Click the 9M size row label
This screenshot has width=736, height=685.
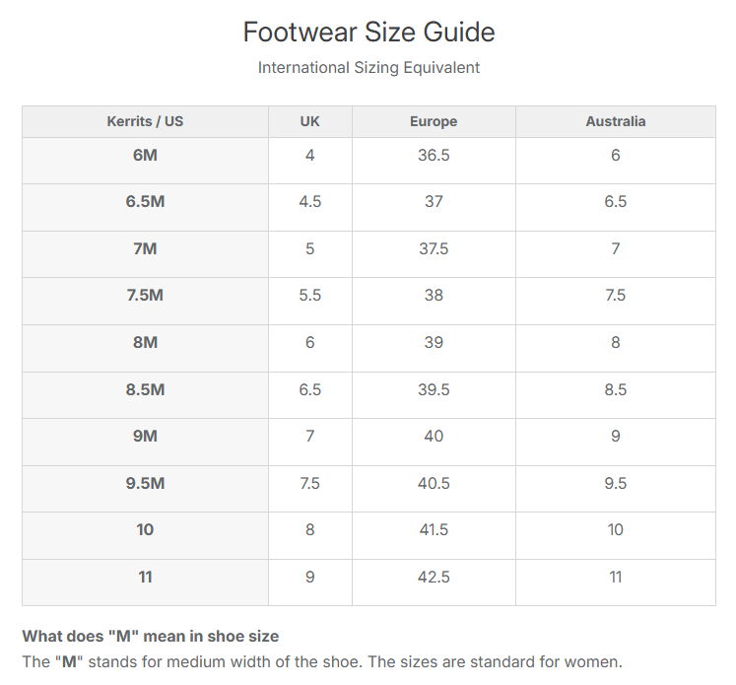coord(145,437)
